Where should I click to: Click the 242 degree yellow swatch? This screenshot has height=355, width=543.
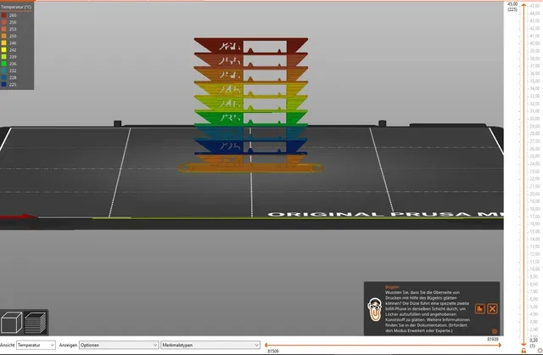3,50
